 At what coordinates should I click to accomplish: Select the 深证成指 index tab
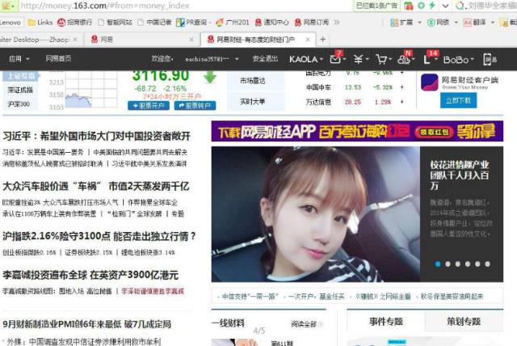(20, 90)
